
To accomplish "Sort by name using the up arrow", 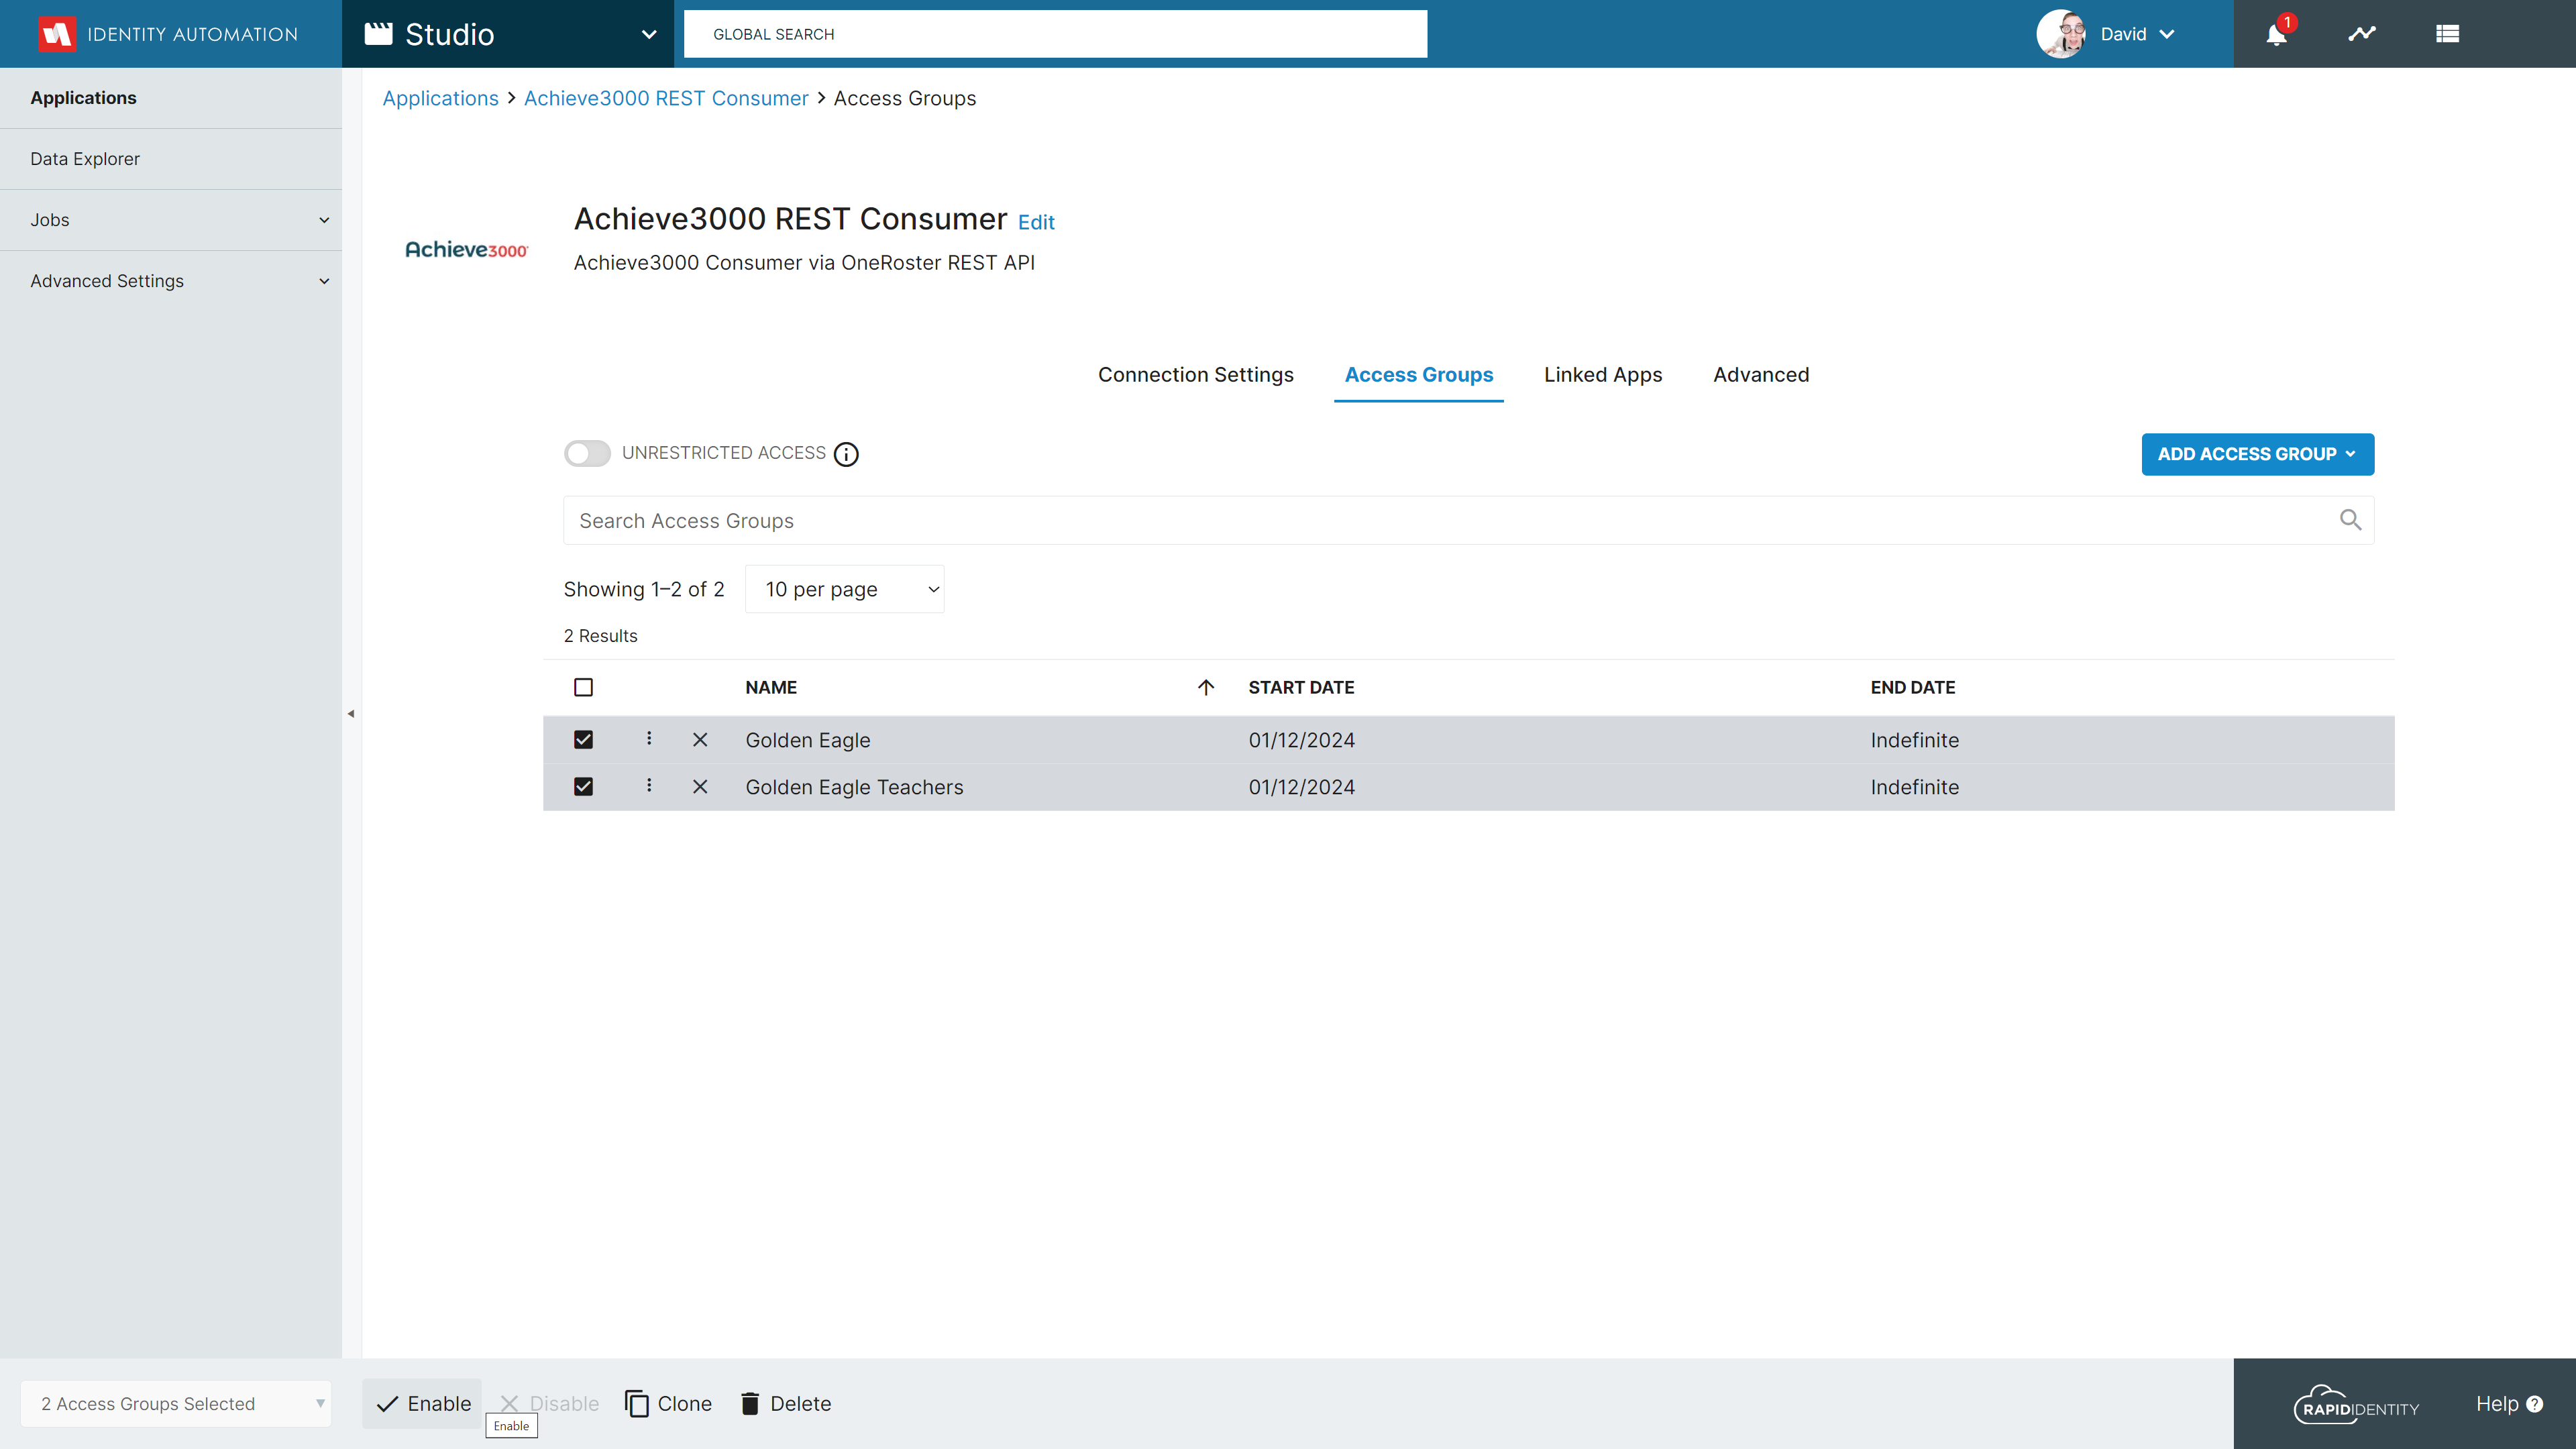I will click(1206, 687).
